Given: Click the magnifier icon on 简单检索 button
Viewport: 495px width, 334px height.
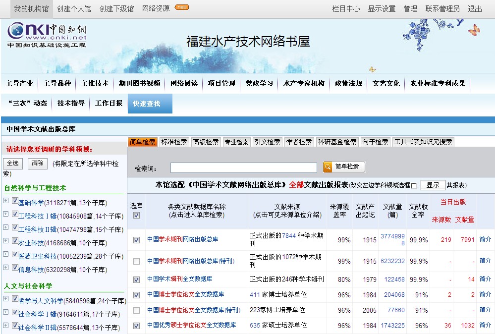Looking at the screenshot, I should click(x=328, y=167).
